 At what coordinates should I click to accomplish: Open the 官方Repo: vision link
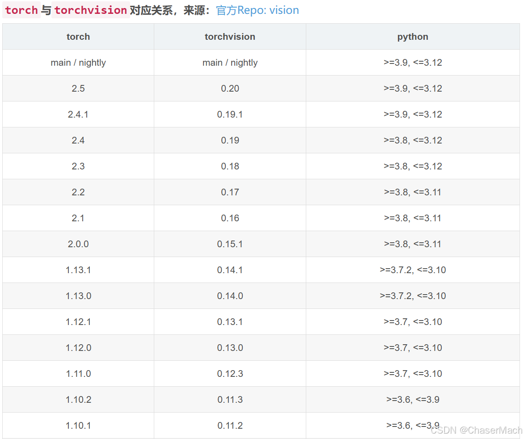point(258,10)
